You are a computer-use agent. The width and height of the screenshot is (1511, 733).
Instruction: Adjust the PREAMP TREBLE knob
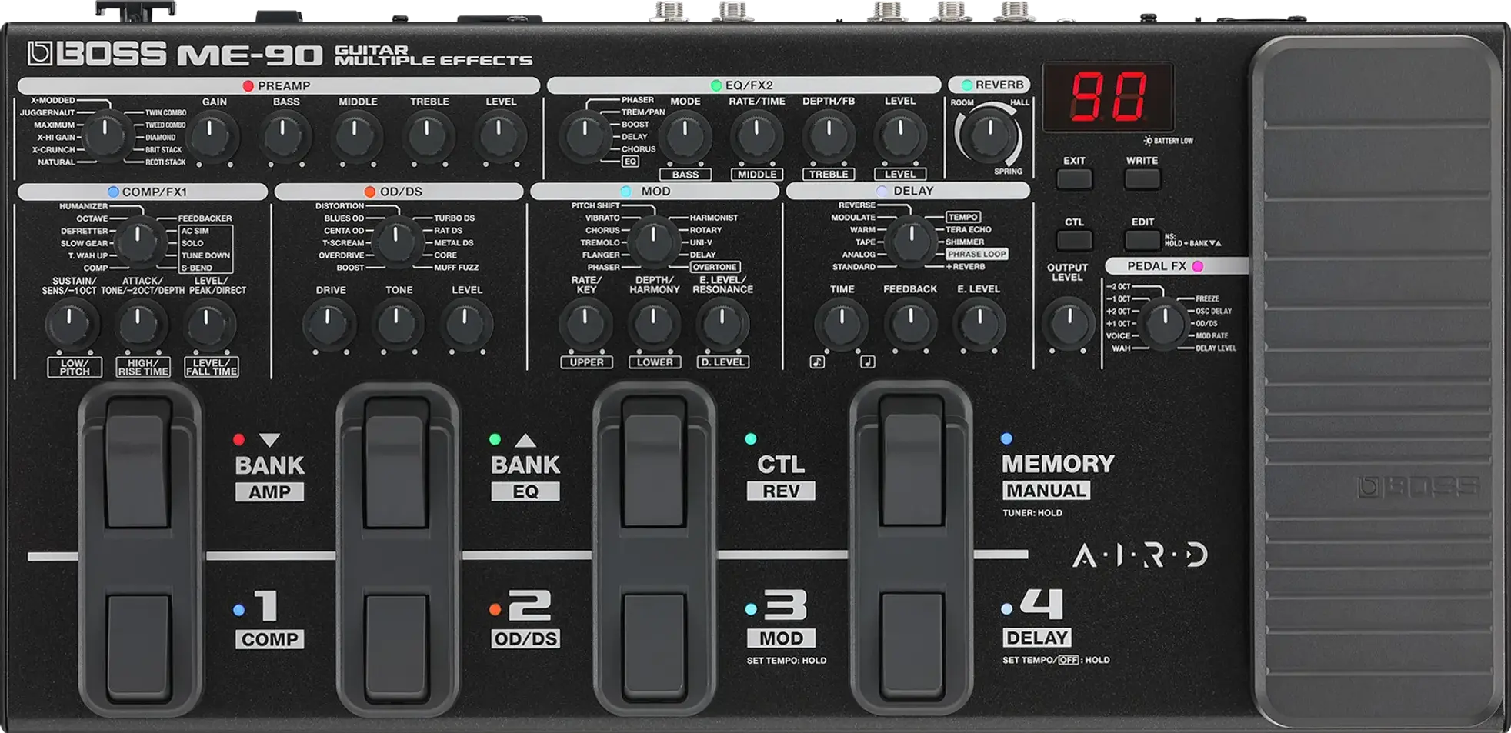click(x=427, y=135)
